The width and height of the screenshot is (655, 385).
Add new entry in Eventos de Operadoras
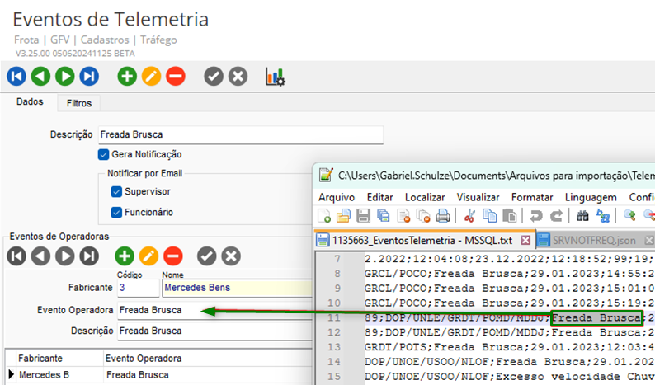pos(125,256)
